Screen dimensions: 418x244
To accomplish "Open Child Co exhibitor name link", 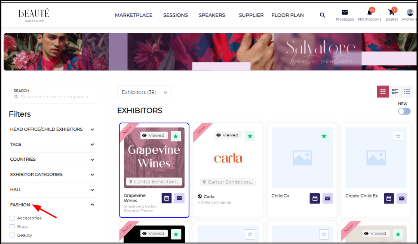I will coord(280,196).
